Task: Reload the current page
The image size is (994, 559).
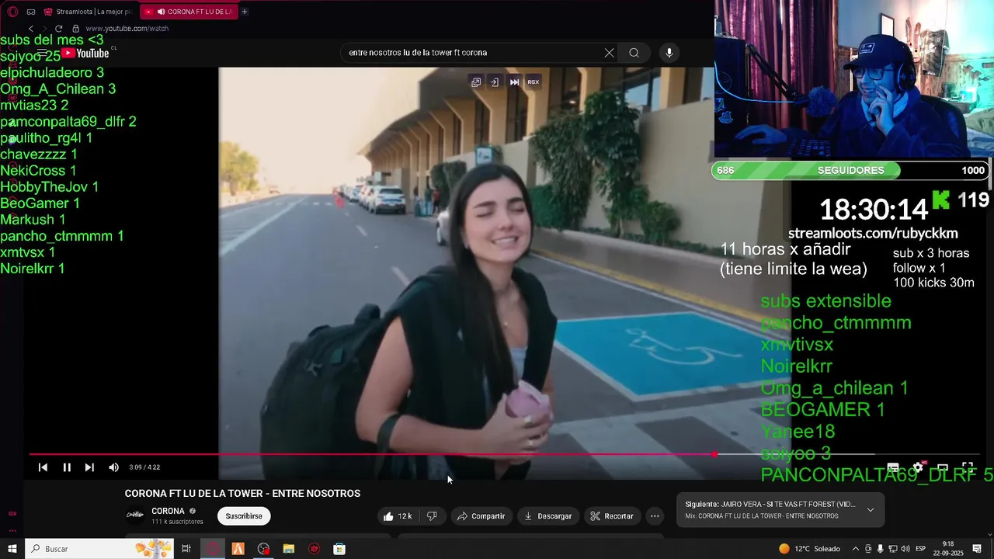Action: click(x=58, y=29)
